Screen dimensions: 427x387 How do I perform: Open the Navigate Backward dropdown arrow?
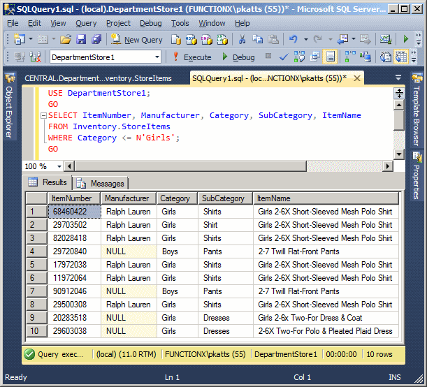tap(354, 39)
